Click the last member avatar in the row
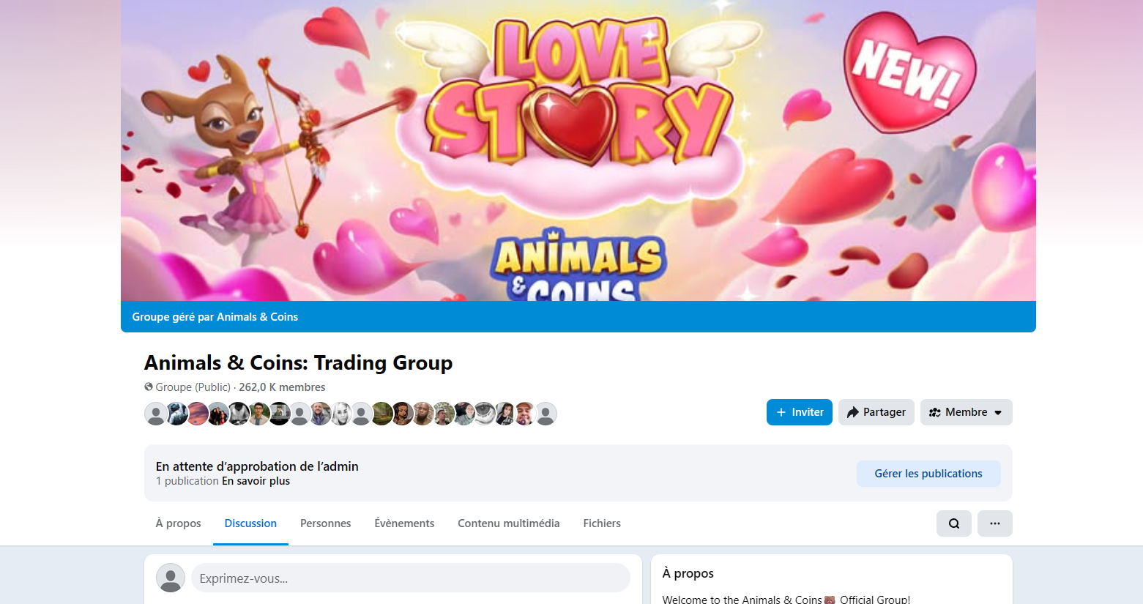This screenshot has height=604, width=1143. (x=546, y=414)
